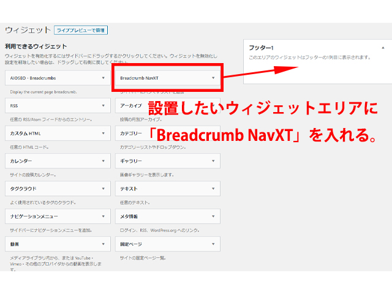Image resolution: width=392 pixels, height=294 pixels.
Task: Click description サイドバーにナビゲーションメニューを追加
Action: (x=51, y=230)
